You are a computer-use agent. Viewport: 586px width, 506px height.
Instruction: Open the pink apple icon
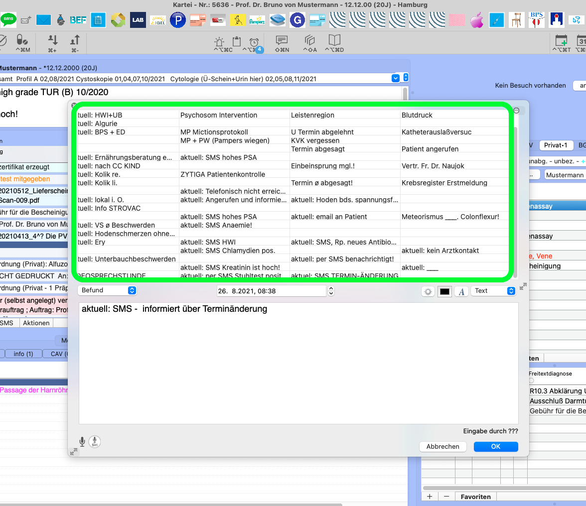click(x=477, y=20)
